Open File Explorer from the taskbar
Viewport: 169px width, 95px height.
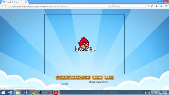point(18,93)
